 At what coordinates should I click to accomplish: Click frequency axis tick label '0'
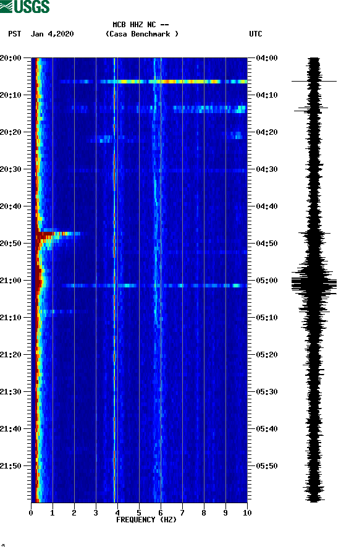(31, 513)
